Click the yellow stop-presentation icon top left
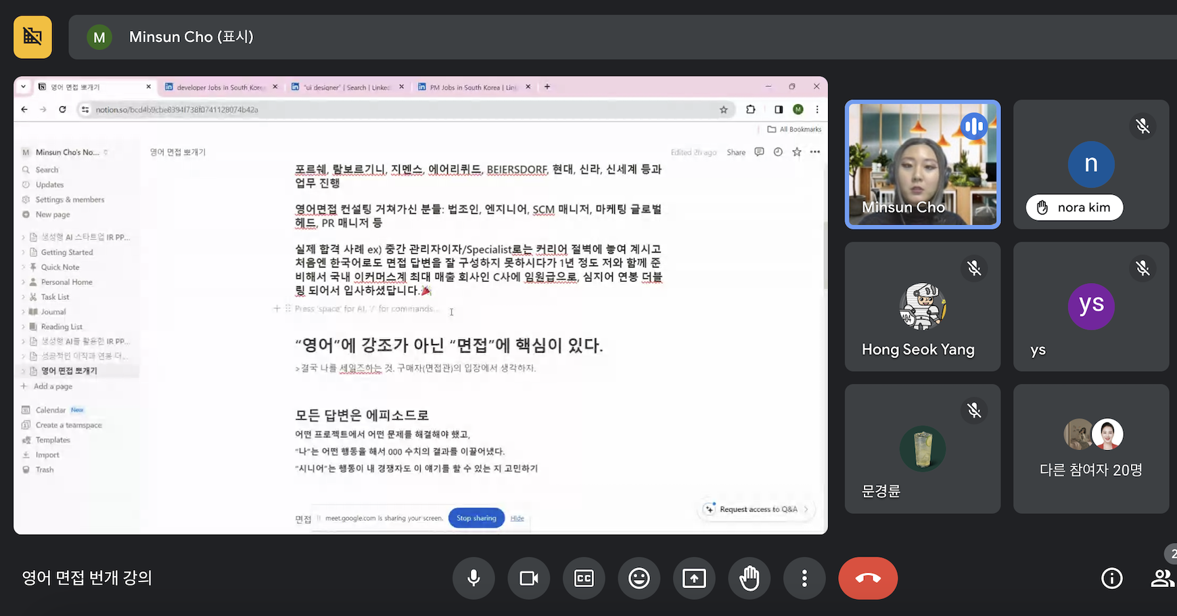 tap(32, 37)
